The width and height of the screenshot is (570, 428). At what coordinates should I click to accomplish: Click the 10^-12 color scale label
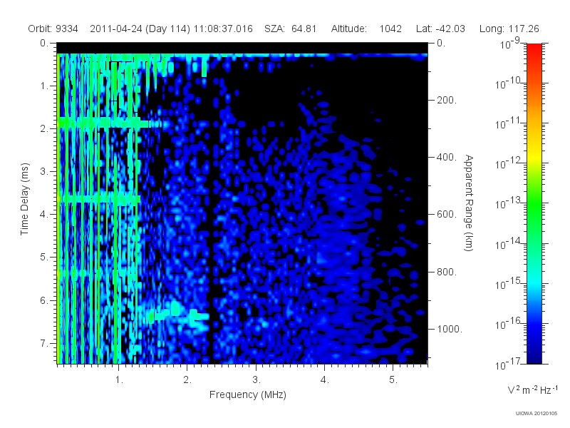click(x=507, y=164)
